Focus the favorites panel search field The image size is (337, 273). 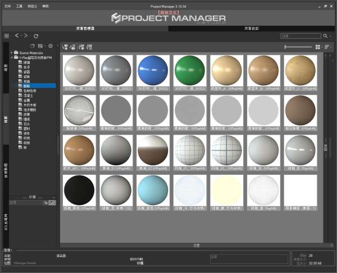[26, 203]
